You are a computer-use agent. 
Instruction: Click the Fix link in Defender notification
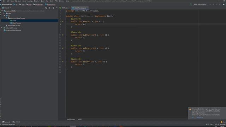193,117
